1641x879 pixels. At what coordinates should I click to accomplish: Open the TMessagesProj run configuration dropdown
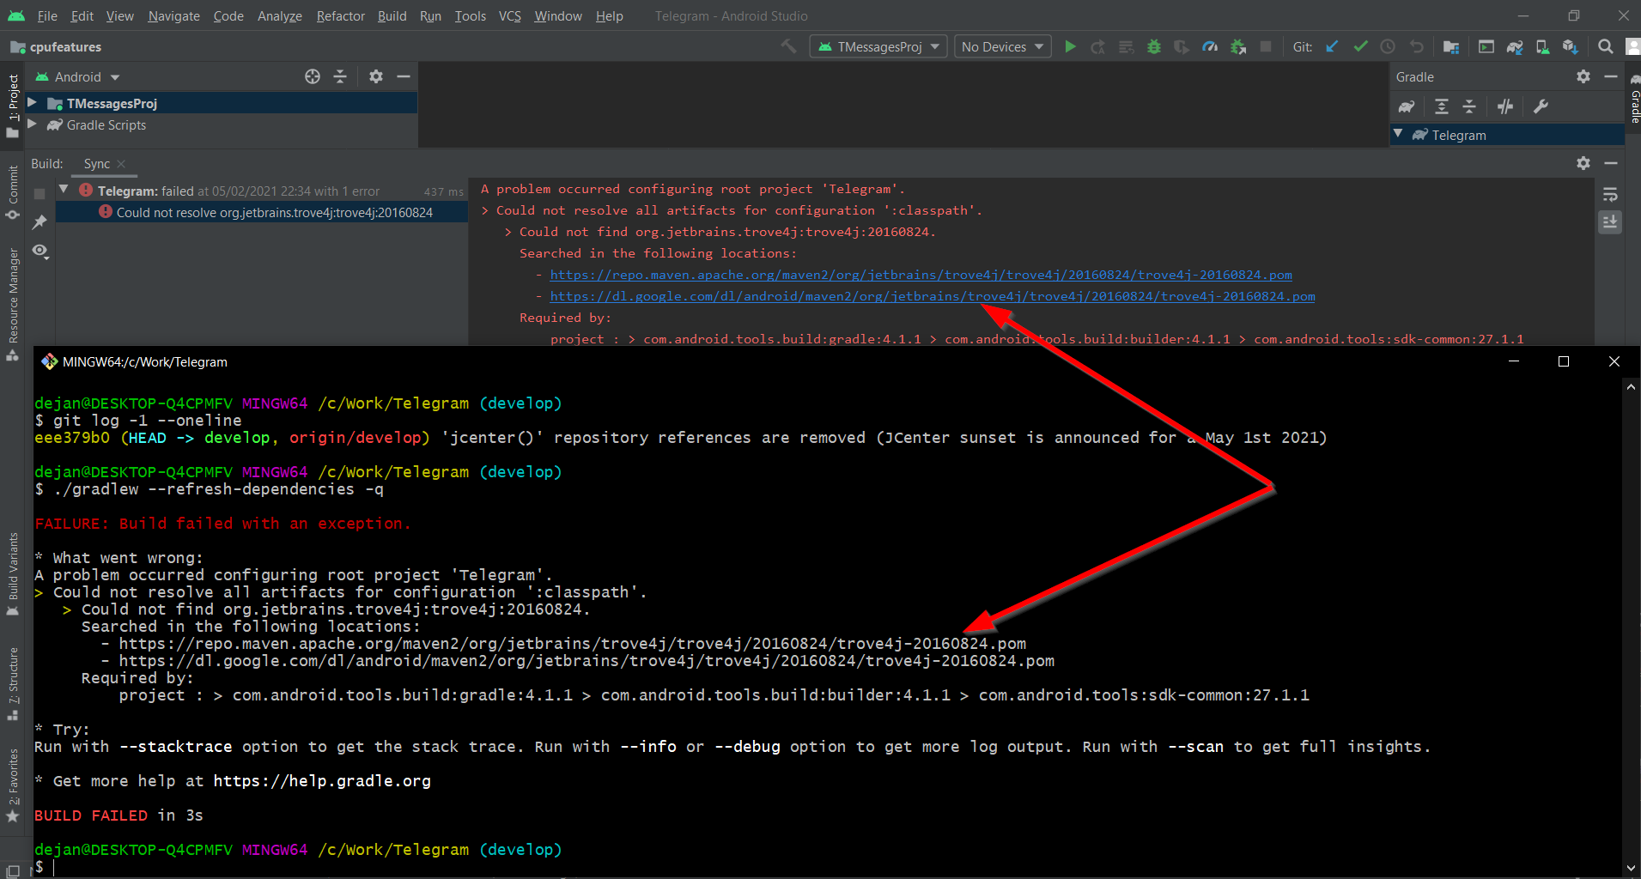point(878,46)
